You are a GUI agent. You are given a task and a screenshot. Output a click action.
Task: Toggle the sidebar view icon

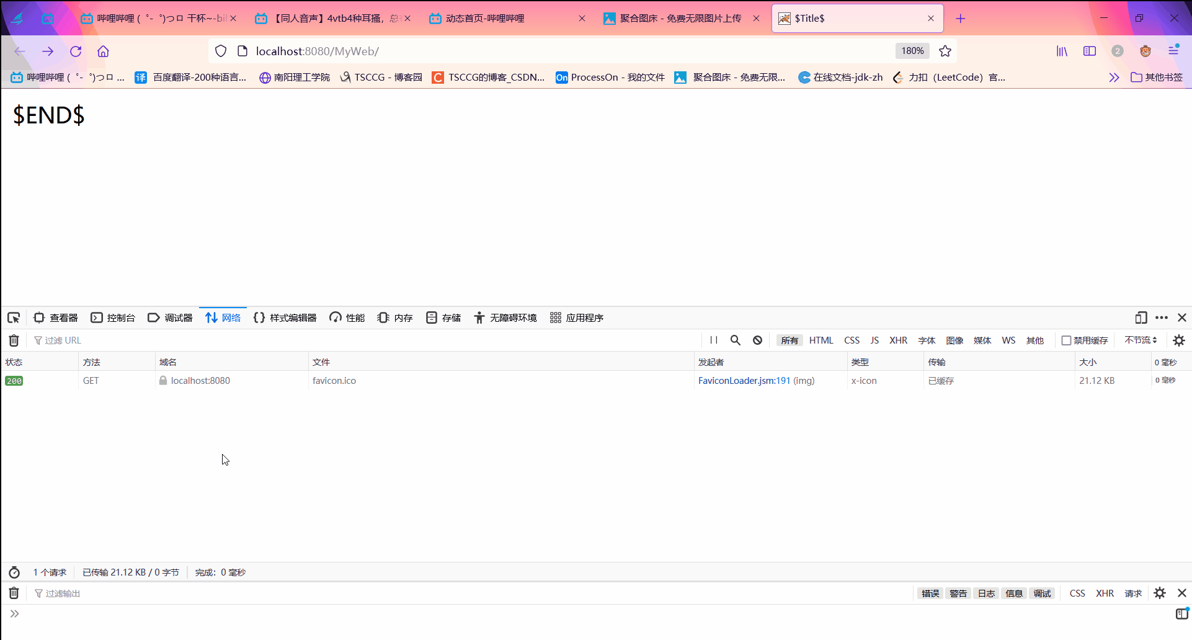pos(1090,51)
